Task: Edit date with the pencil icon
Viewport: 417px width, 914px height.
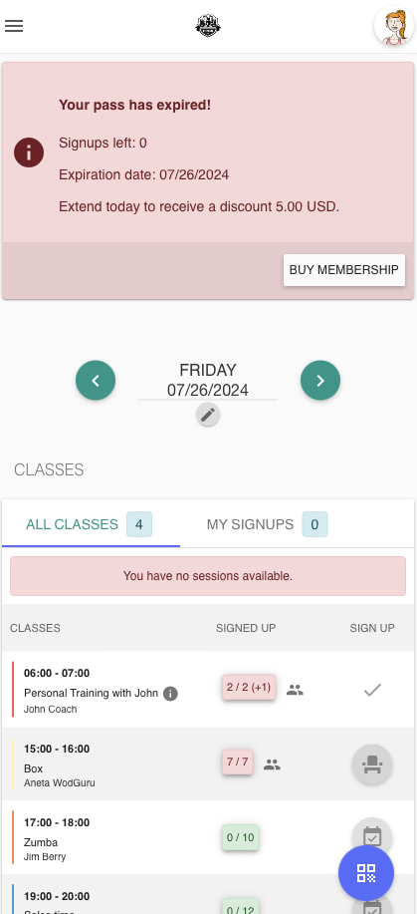Action: click(x=208, y=415)
